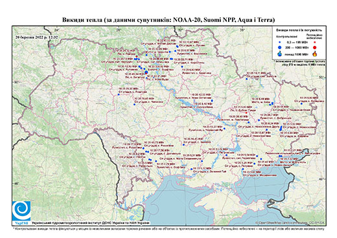This screenshot has width=337, height=238.
Task: Click the date stamp 20 березня 2022
Action: [x=36, y=37]
